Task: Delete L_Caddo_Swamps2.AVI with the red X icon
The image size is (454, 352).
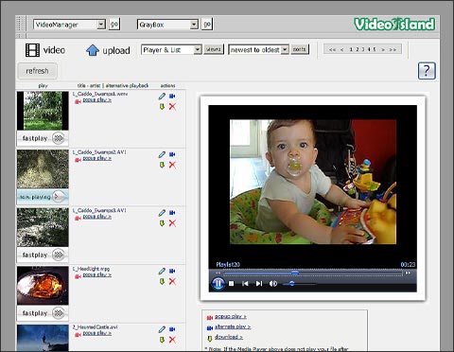Action: [x=172, y=165]
